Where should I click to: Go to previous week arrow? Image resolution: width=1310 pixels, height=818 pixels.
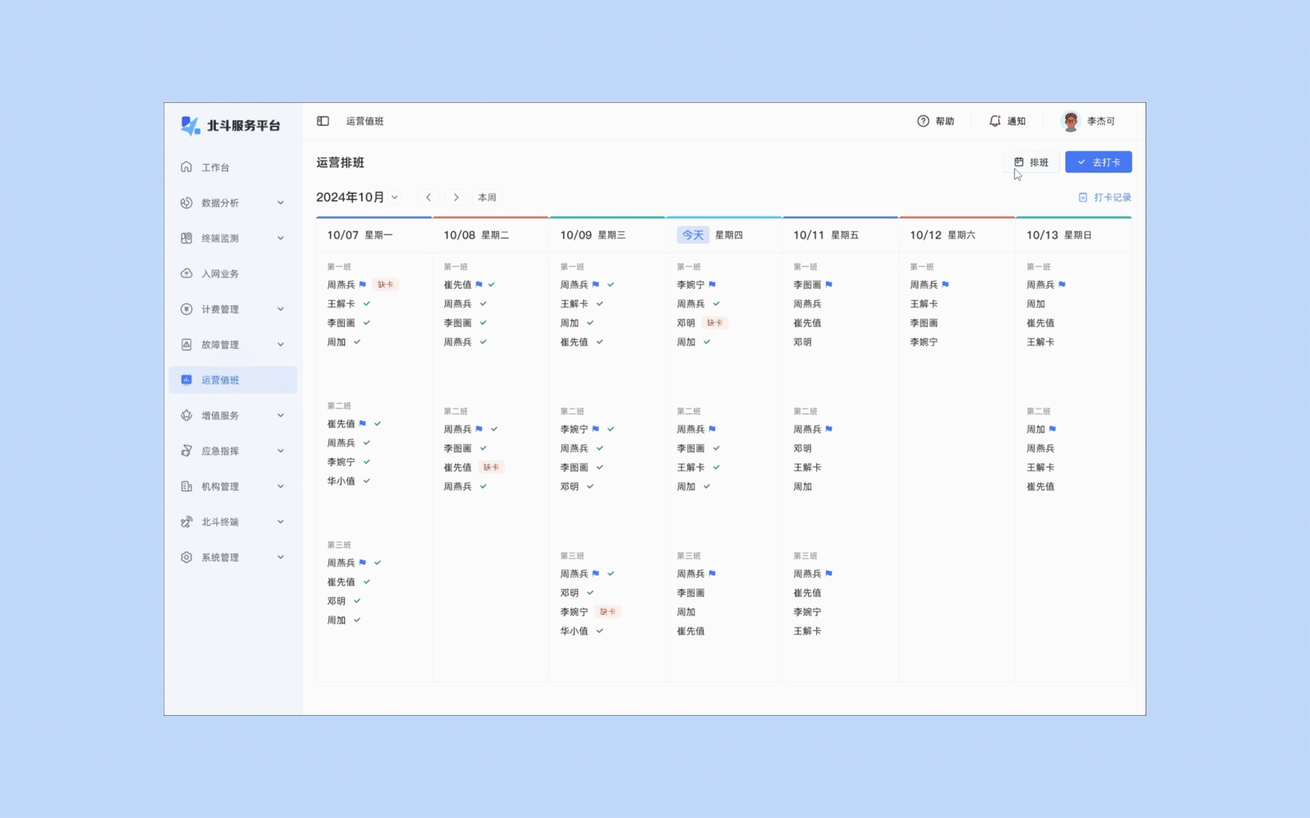pyautogui.click(x=428, y=197)
